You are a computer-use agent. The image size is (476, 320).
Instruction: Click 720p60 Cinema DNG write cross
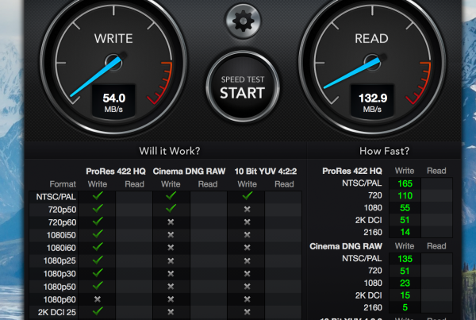(x=171, y=222)
